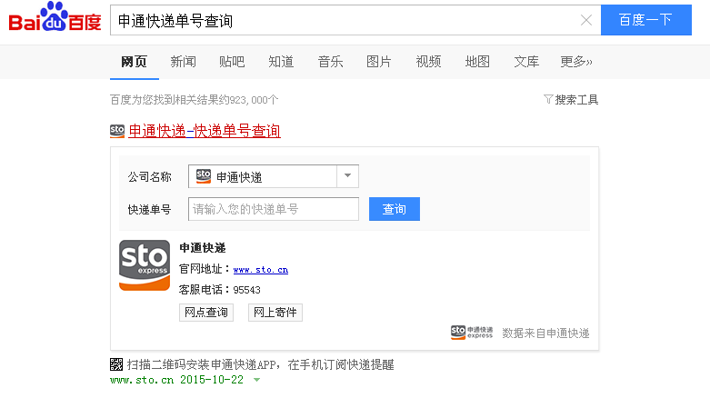Open the 文库 tab

[x=526, y=62]
